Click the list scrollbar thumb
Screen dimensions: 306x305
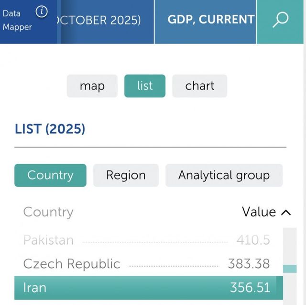point(290,269)
